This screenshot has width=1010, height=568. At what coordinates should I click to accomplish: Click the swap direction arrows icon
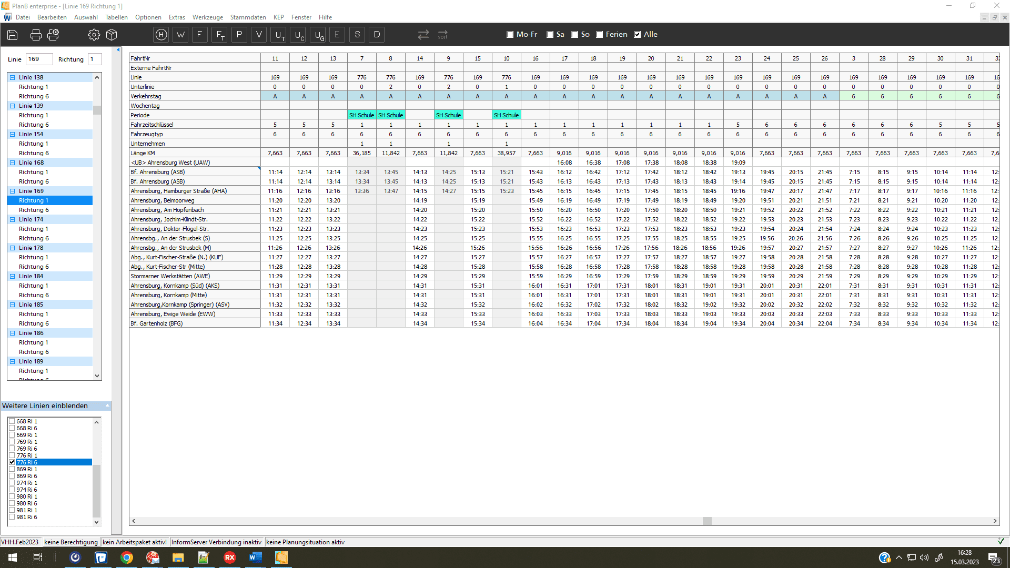[423, 35]
